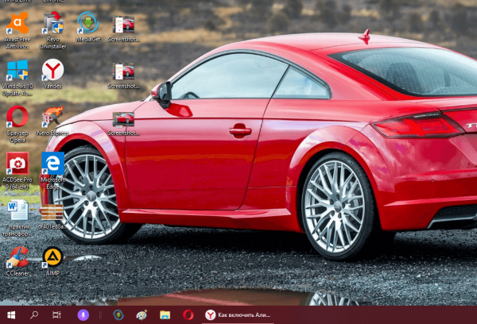Select the df401ed8a... image file
Screen dimensions: 477x324
(x=52, y=217)
